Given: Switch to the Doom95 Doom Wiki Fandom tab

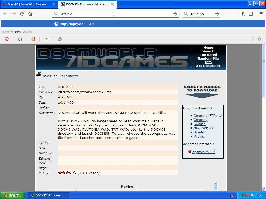Looking at the screenshot, I should point(27,4).
